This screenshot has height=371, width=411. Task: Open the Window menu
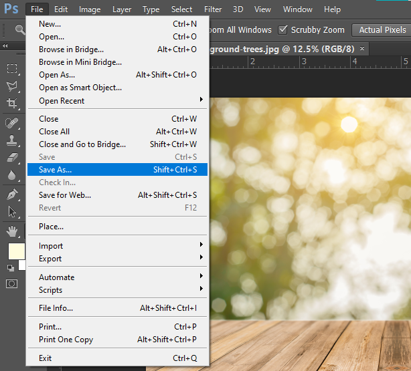298,9
